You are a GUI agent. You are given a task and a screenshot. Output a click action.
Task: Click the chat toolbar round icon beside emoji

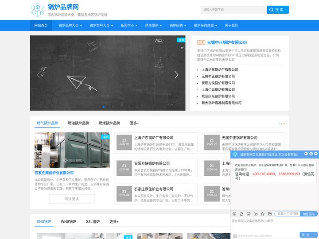241,214
